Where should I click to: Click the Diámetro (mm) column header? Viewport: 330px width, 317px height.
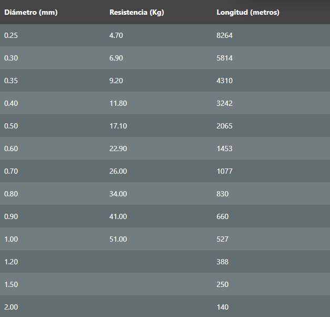pos(31,12)
